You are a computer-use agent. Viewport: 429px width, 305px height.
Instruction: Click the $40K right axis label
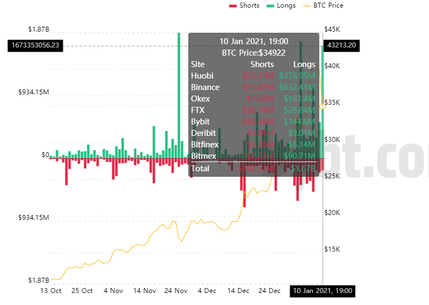click(x=332, y=66)
